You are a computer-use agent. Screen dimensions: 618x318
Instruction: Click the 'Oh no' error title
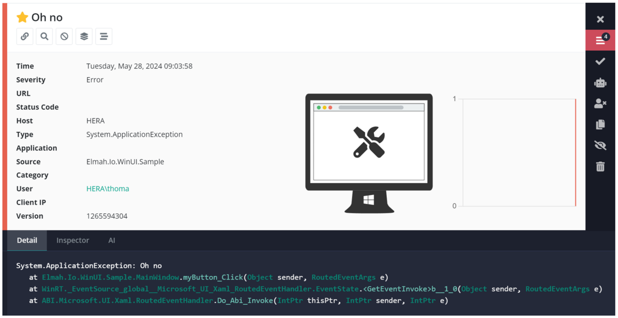47,17
